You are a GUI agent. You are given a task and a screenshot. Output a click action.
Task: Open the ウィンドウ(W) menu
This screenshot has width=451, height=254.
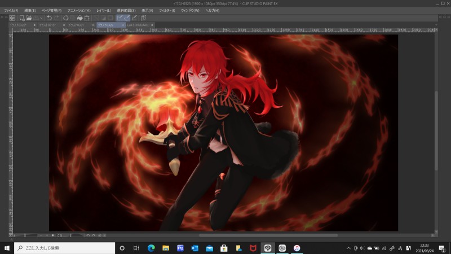click(190, 10)
